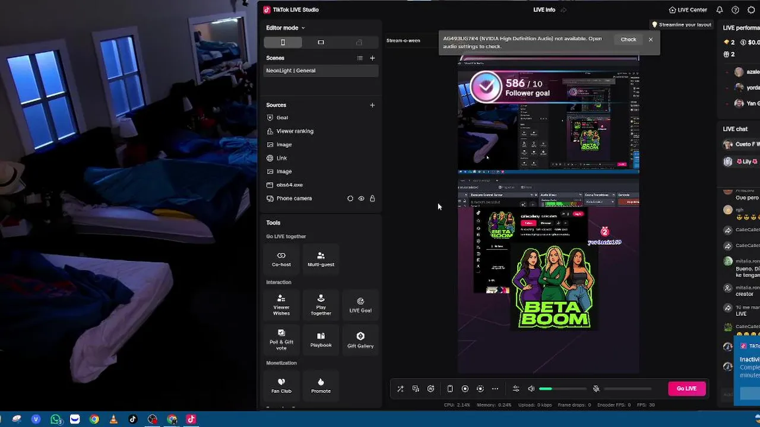
Task: Open the Co-host tool
Action: tap(281, 259)
